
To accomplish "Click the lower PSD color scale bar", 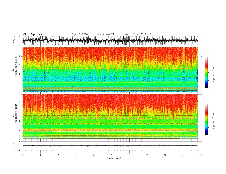I will pyautogui.click(x=206, y=120).
